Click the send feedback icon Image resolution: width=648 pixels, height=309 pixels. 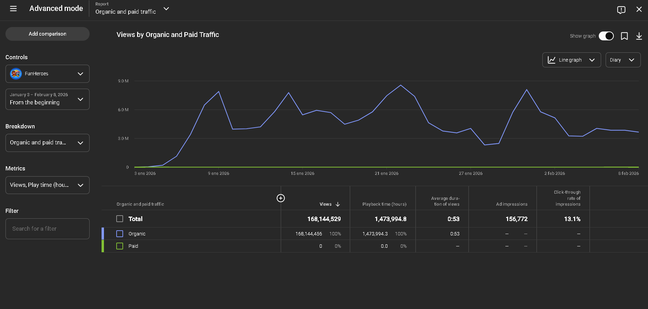pyautogui.click(x=621, y=10)
